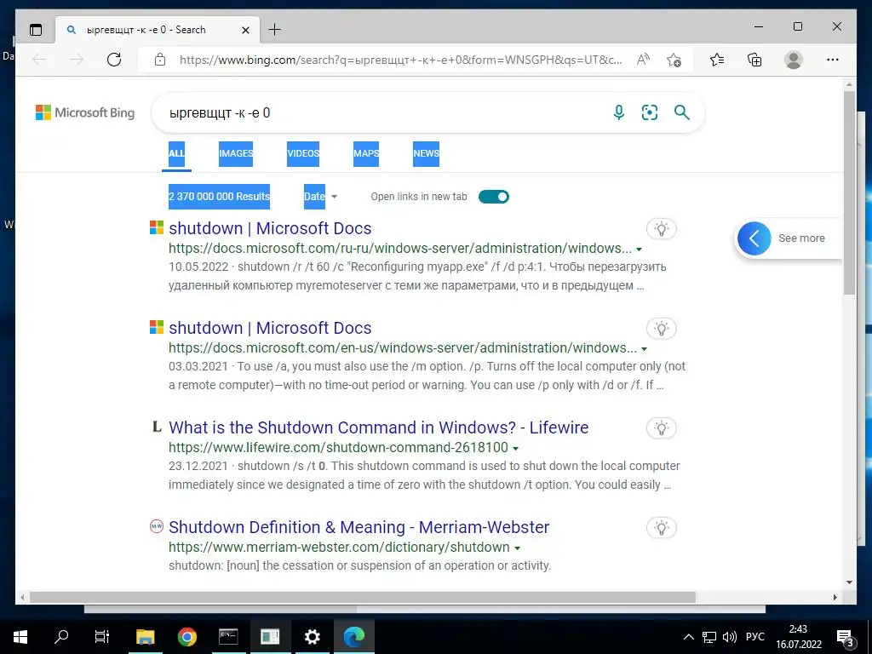Image resolution: width=872 pixels, height=654 pixels.
Task: Expand options for docs.microsoft.com ru-ru URL
Action: pyautogui.click(x=639, y=250)
